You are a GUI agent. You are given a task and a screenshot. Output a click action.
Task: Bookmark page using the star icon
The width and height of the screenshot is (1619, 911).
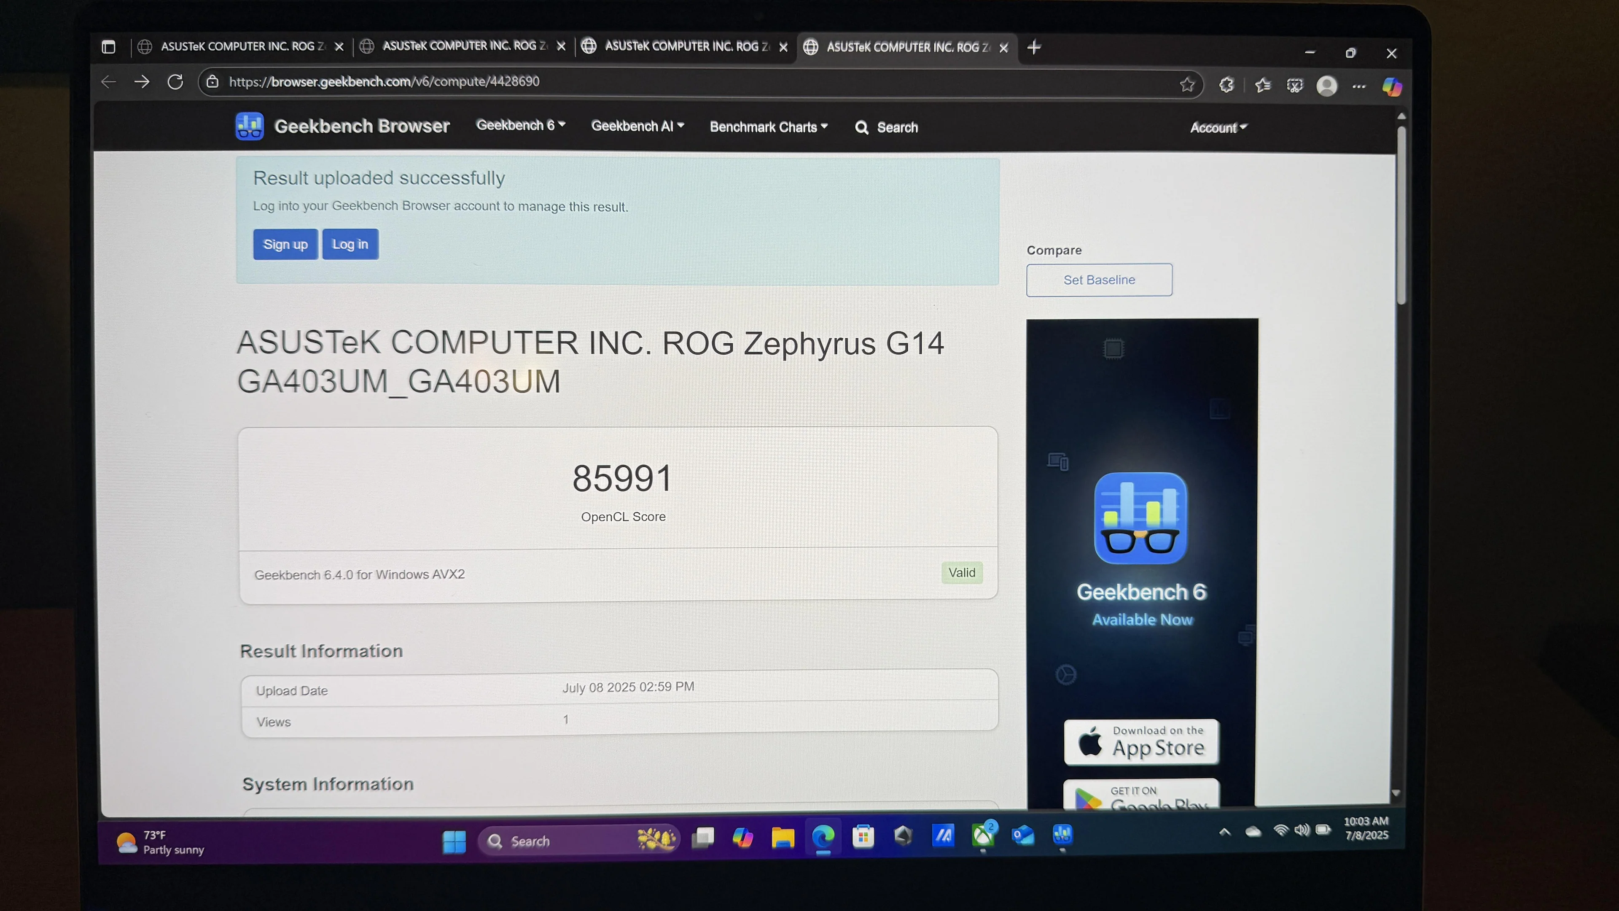pyautogui.click(x=1186, y=84)
